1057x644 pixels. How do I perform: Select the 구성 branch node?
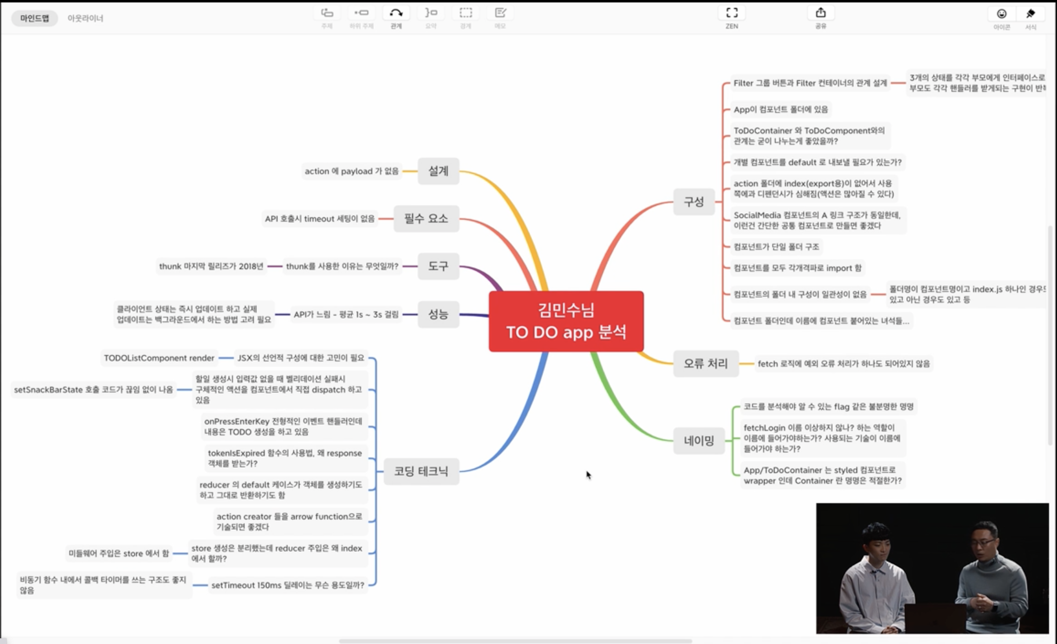point(694,201)
